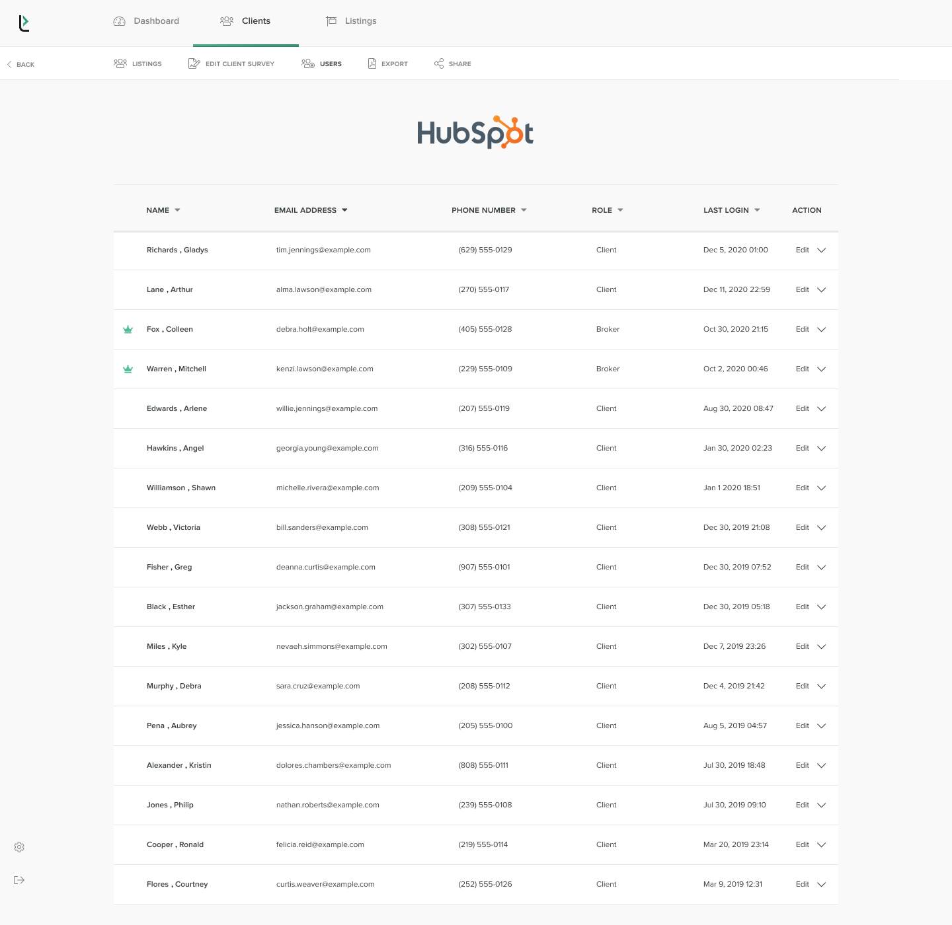Open the Listings top tab
The width and height of the screenshot is (952, 925).
351,21
